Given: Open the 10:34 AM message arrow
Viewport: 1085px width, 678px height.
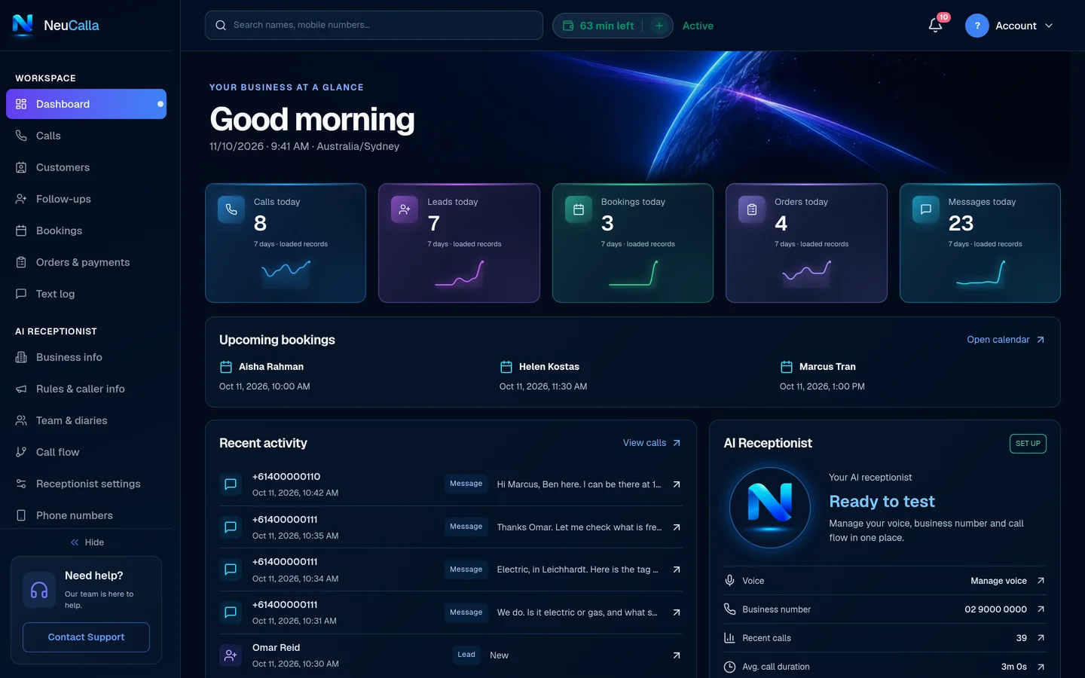Looking at the screenshot, I should pyautogui.click(x=677, y=570).
